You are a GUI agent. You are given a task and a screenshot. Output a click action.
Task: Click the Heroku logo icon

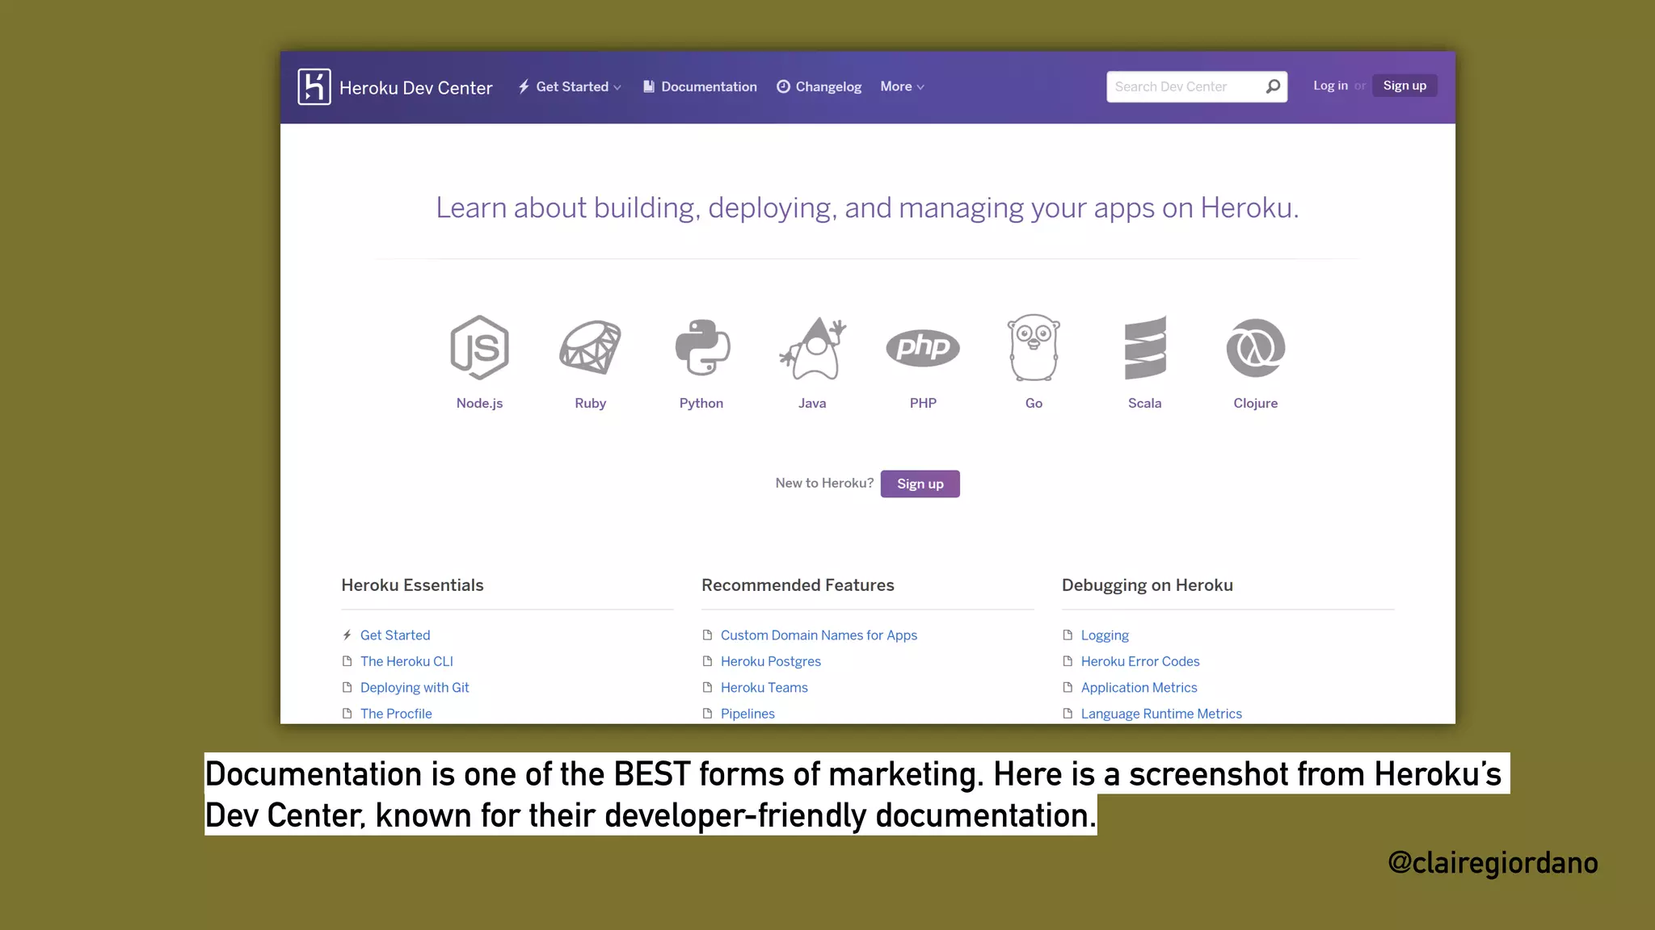point(314,86)
